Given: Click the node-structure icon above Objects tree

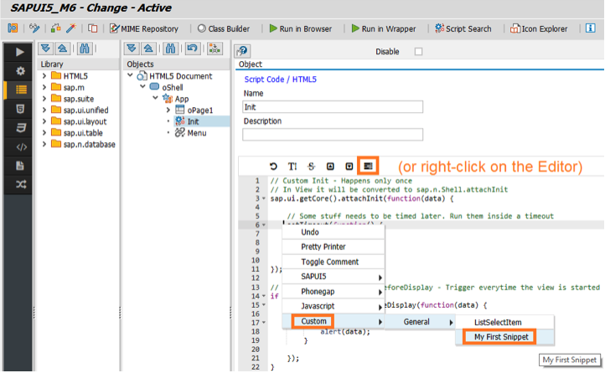Looking at the screenshot, I should (215, 49).
